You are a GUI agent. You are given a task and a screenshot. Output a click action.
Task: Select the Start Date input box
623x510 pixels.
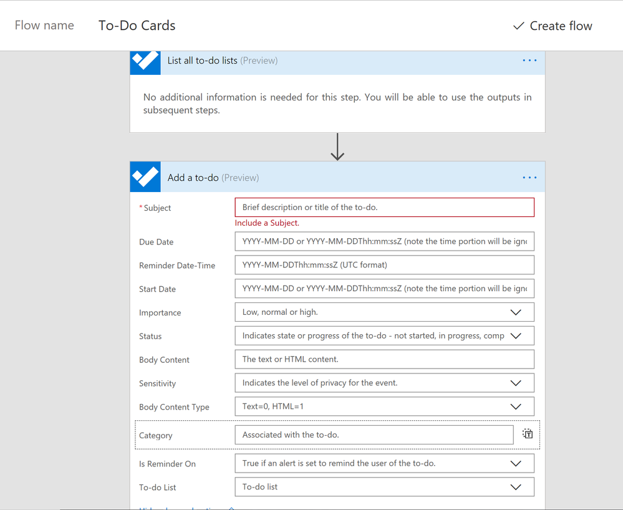click(384, 289)
